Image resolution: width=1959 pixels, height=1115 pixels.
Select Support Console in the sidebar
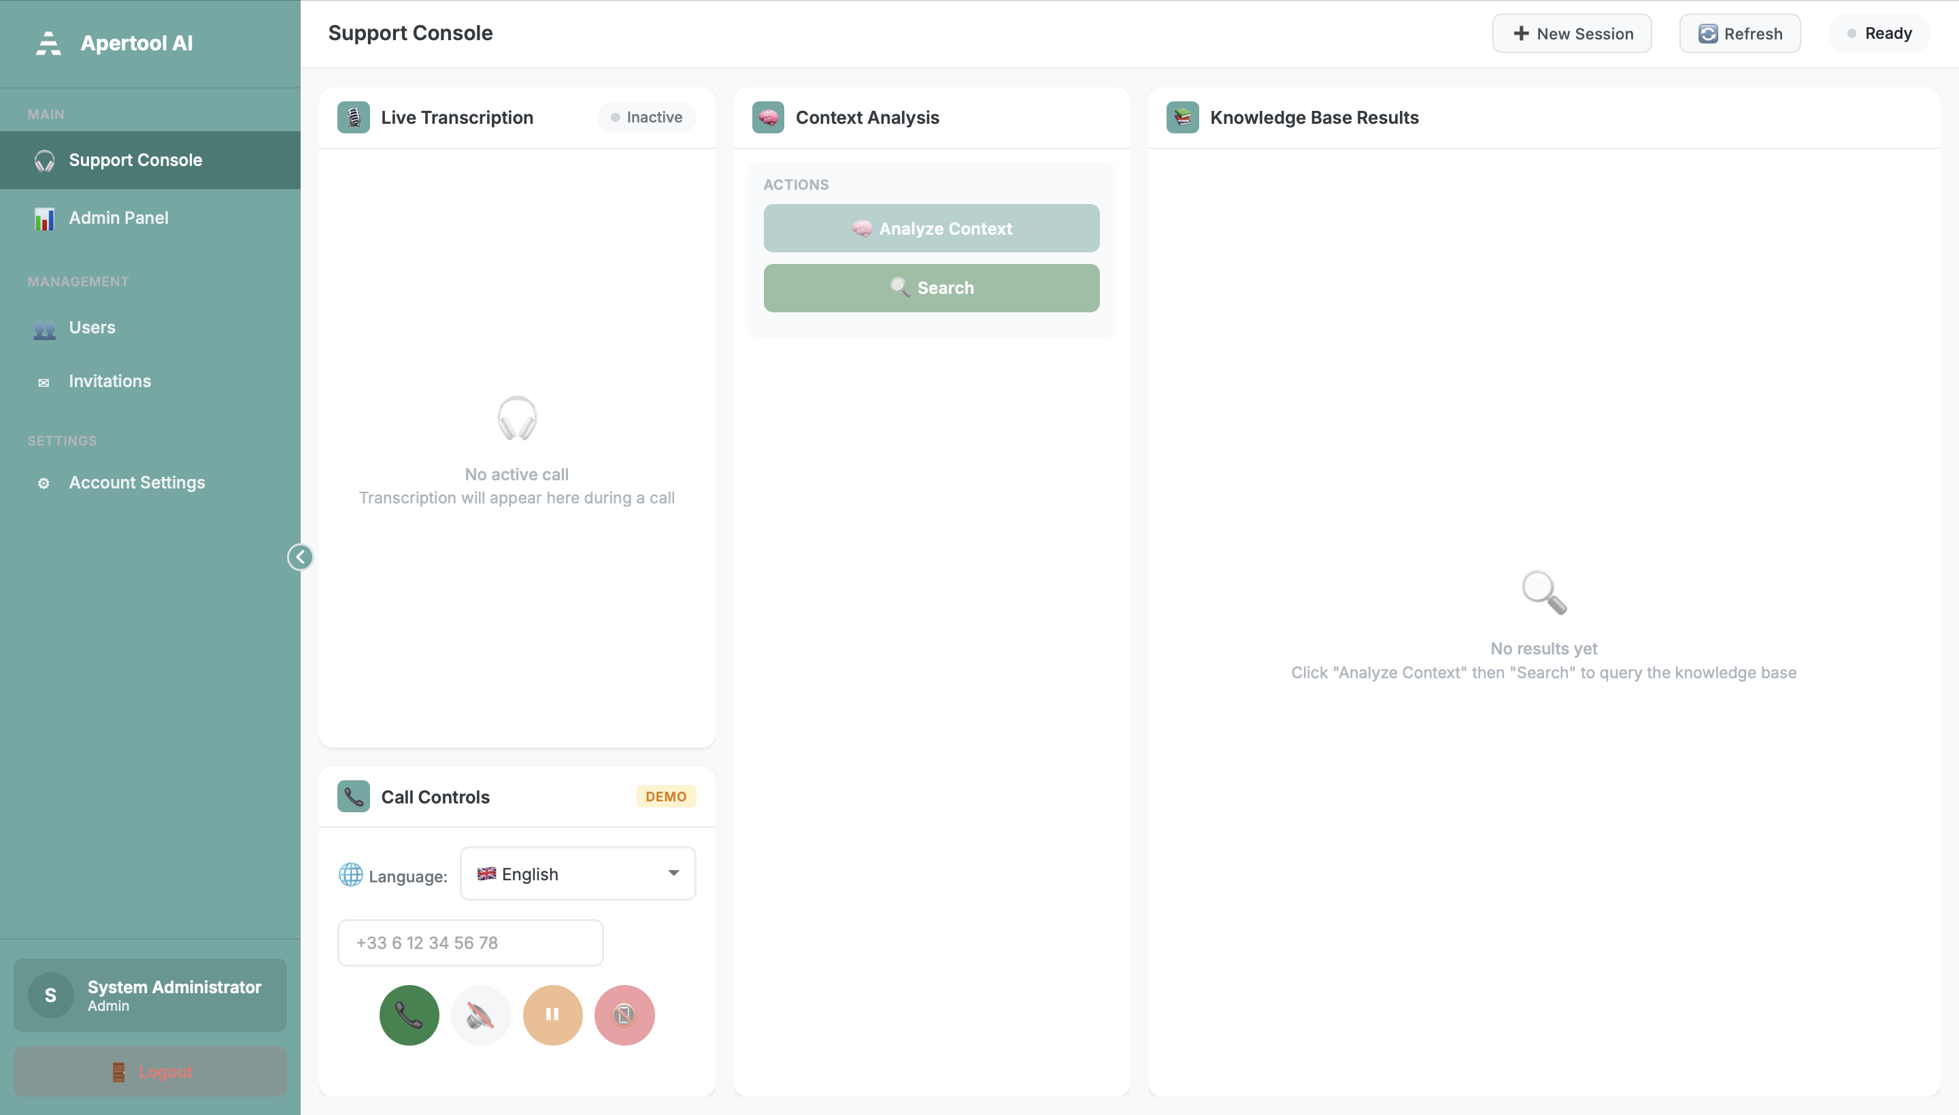135,160
